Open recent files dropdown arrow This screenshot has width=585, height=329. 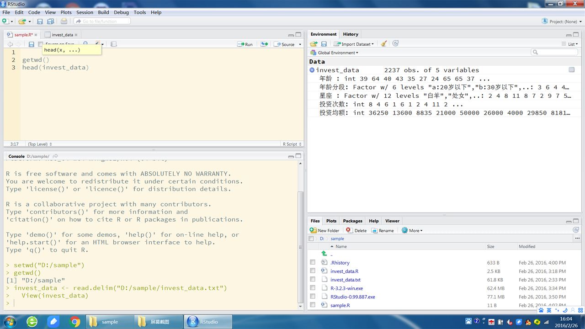[30, 21]
